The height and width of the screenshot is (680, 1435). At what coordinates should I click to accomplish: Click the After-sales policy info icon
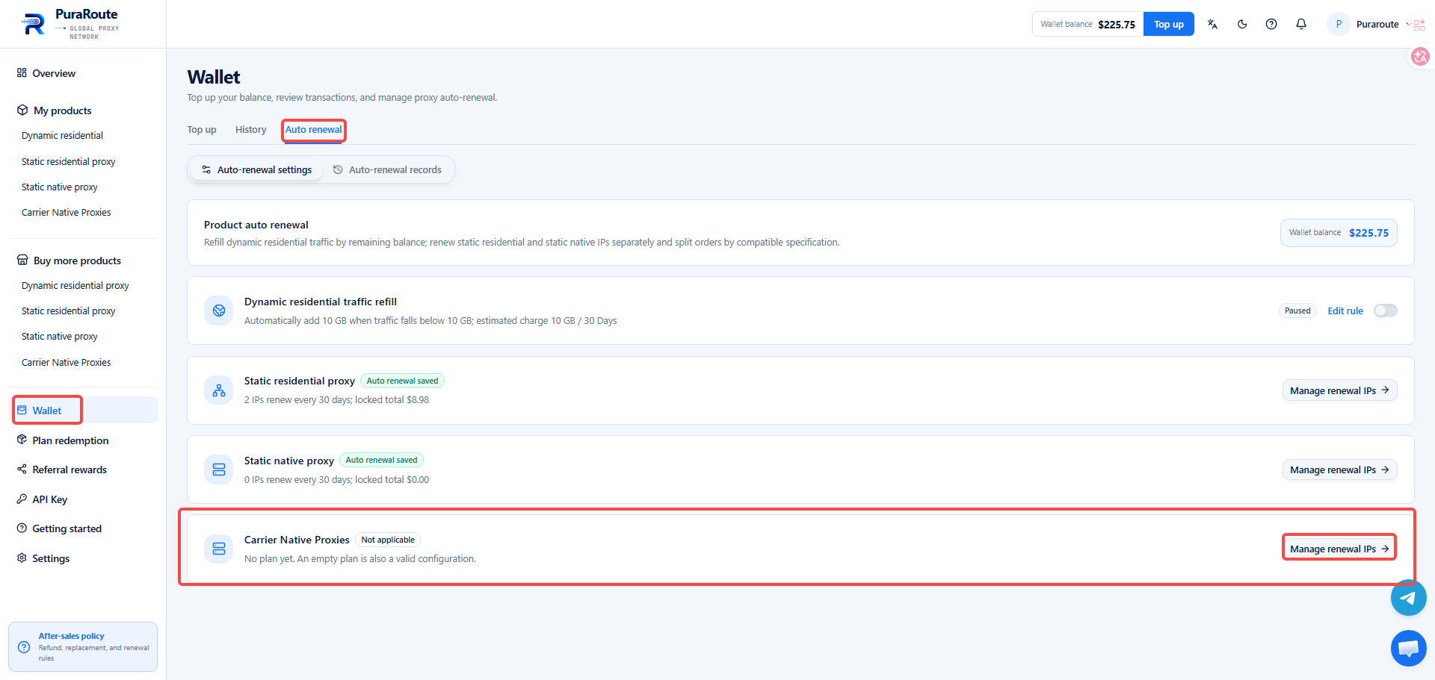tap(24, 647)
